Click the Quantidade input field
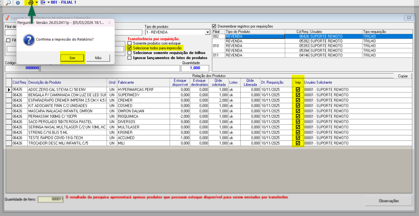 [195, 68]
